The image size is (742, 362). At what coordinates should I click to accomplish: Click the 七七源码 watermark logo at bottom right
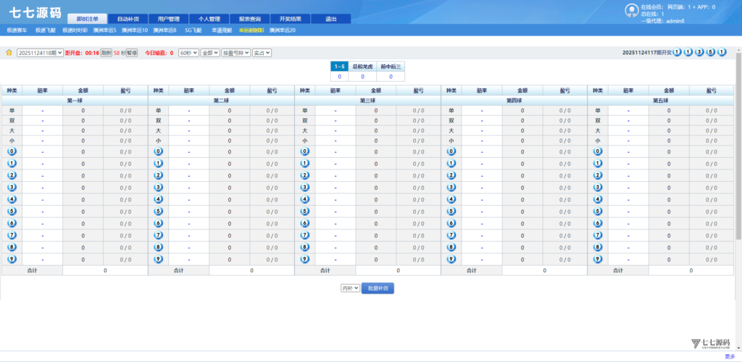coord(709,343)
